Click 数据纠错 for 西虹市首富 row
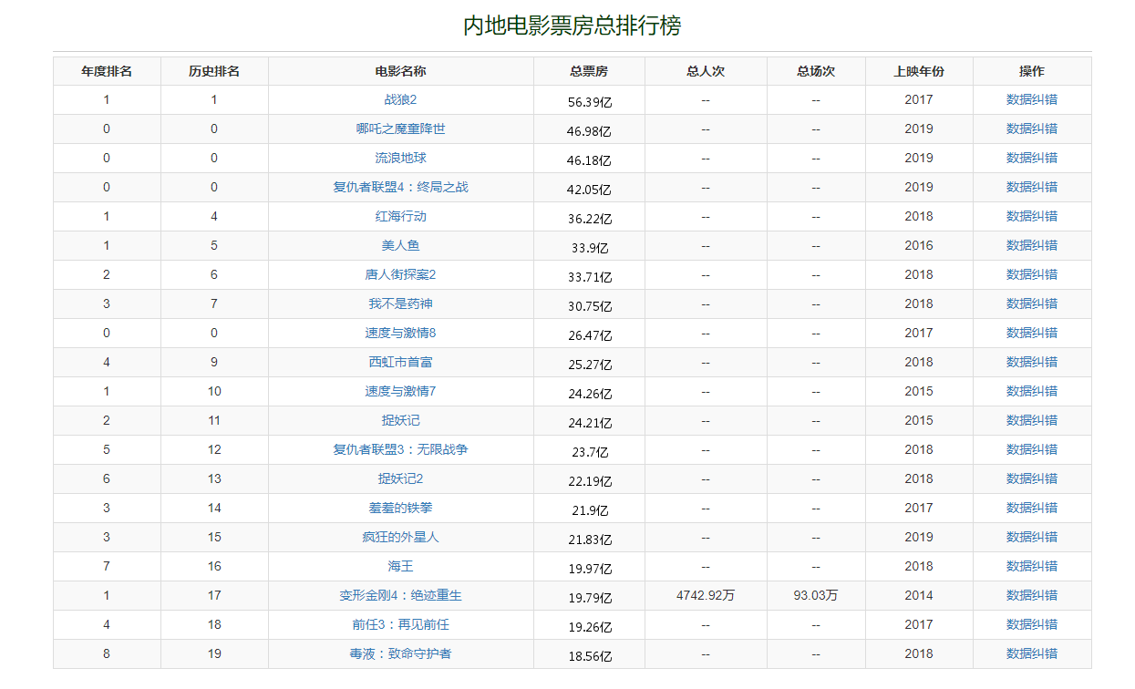 (1032, 363)
